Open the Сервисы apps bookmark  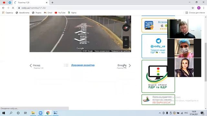(7, 13)
